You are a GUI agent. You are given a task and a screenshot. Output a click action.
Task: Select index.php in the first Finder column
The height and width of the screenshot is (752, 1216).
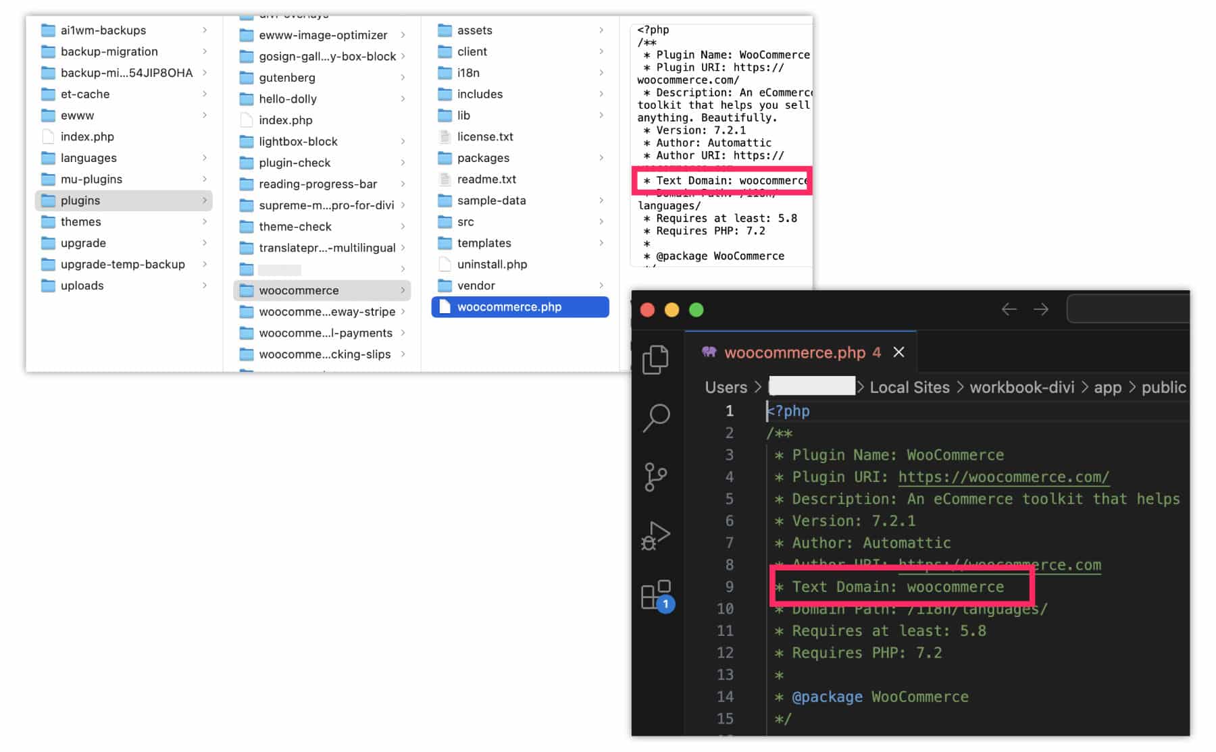(124, 136)
